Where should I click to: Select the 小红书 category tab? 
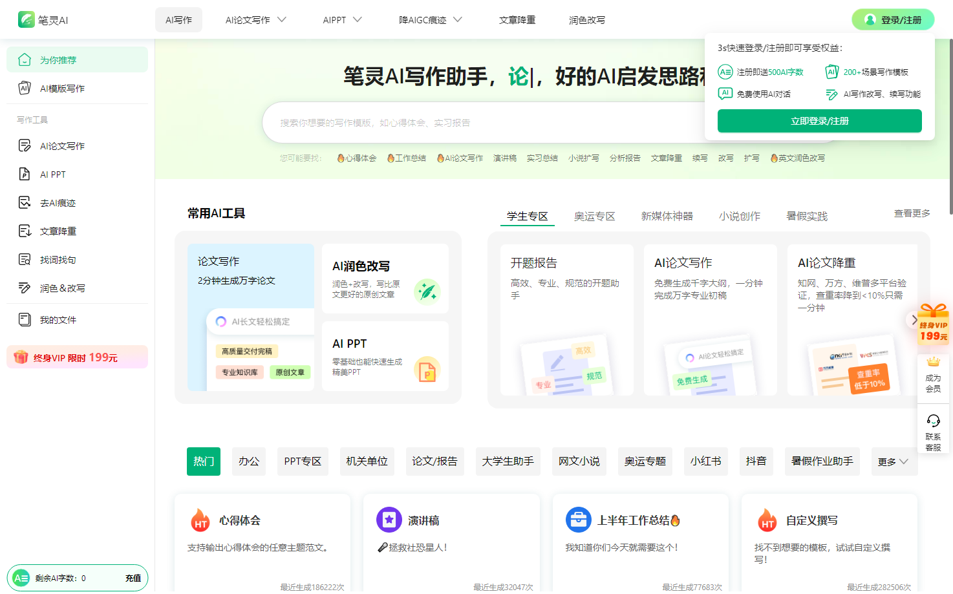point(706,461)
